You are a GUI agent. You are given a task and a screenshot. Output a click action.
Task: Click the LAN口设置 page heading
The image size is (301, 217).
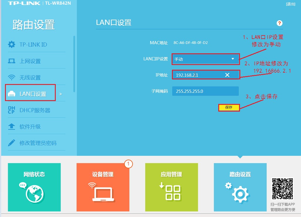point(114,23)
